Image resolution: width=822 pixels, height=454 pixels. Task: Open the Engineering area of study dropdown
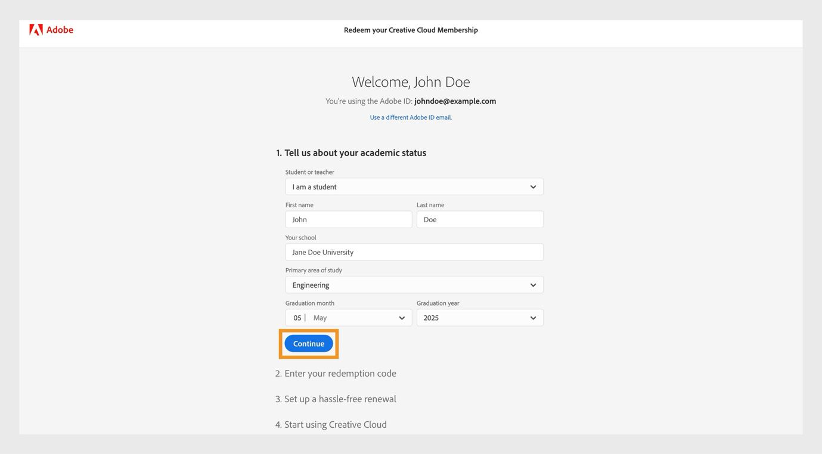(x=405, y=285)
